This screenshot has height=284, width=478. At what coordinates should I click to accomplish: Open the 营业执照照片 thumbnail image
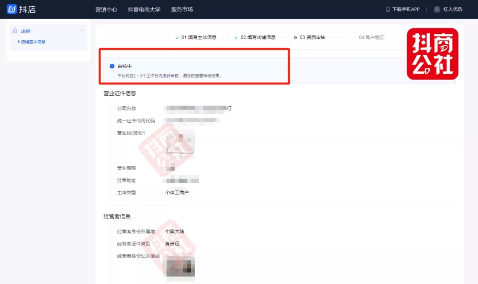click(x=180, y=144)
